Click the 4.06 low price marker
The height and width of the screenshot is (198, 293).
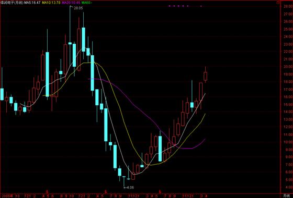[130, 188]
